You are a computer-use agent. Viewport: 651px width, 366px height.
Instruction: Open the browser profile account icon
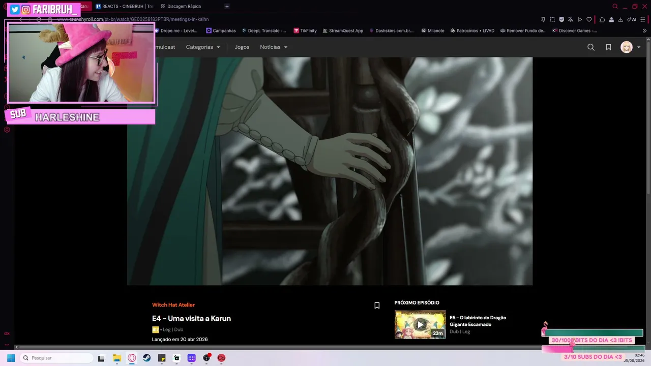pos(611,19)
